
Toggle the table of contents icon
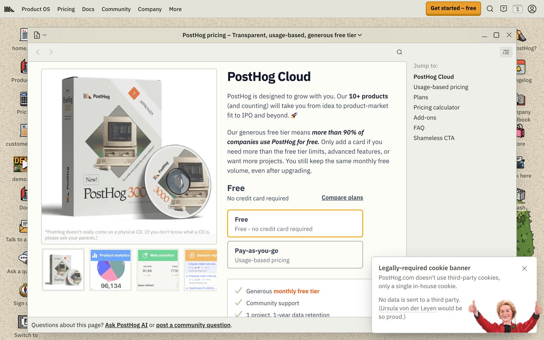(x=506, y=52)
